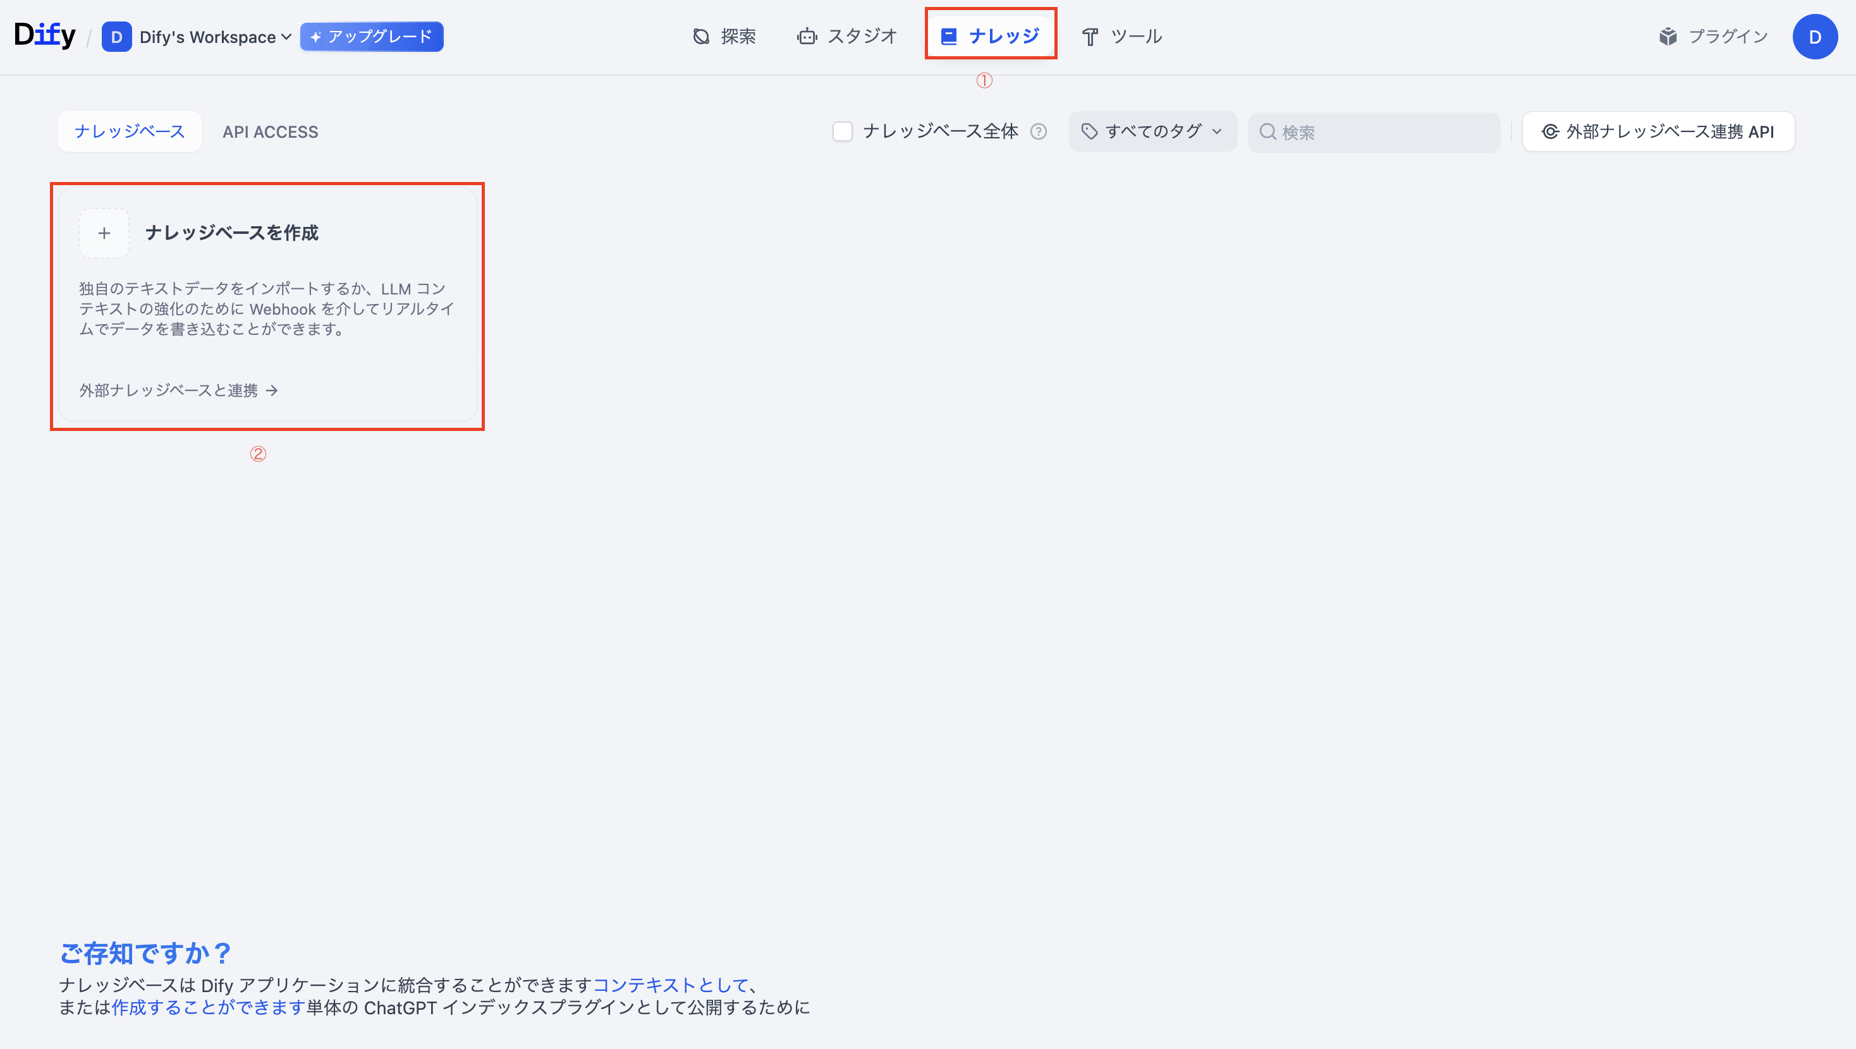The width and height of the screenshot is (1856, 1049).
Task: Open the スタジオ navigation item
Action: tap(846, 36)
